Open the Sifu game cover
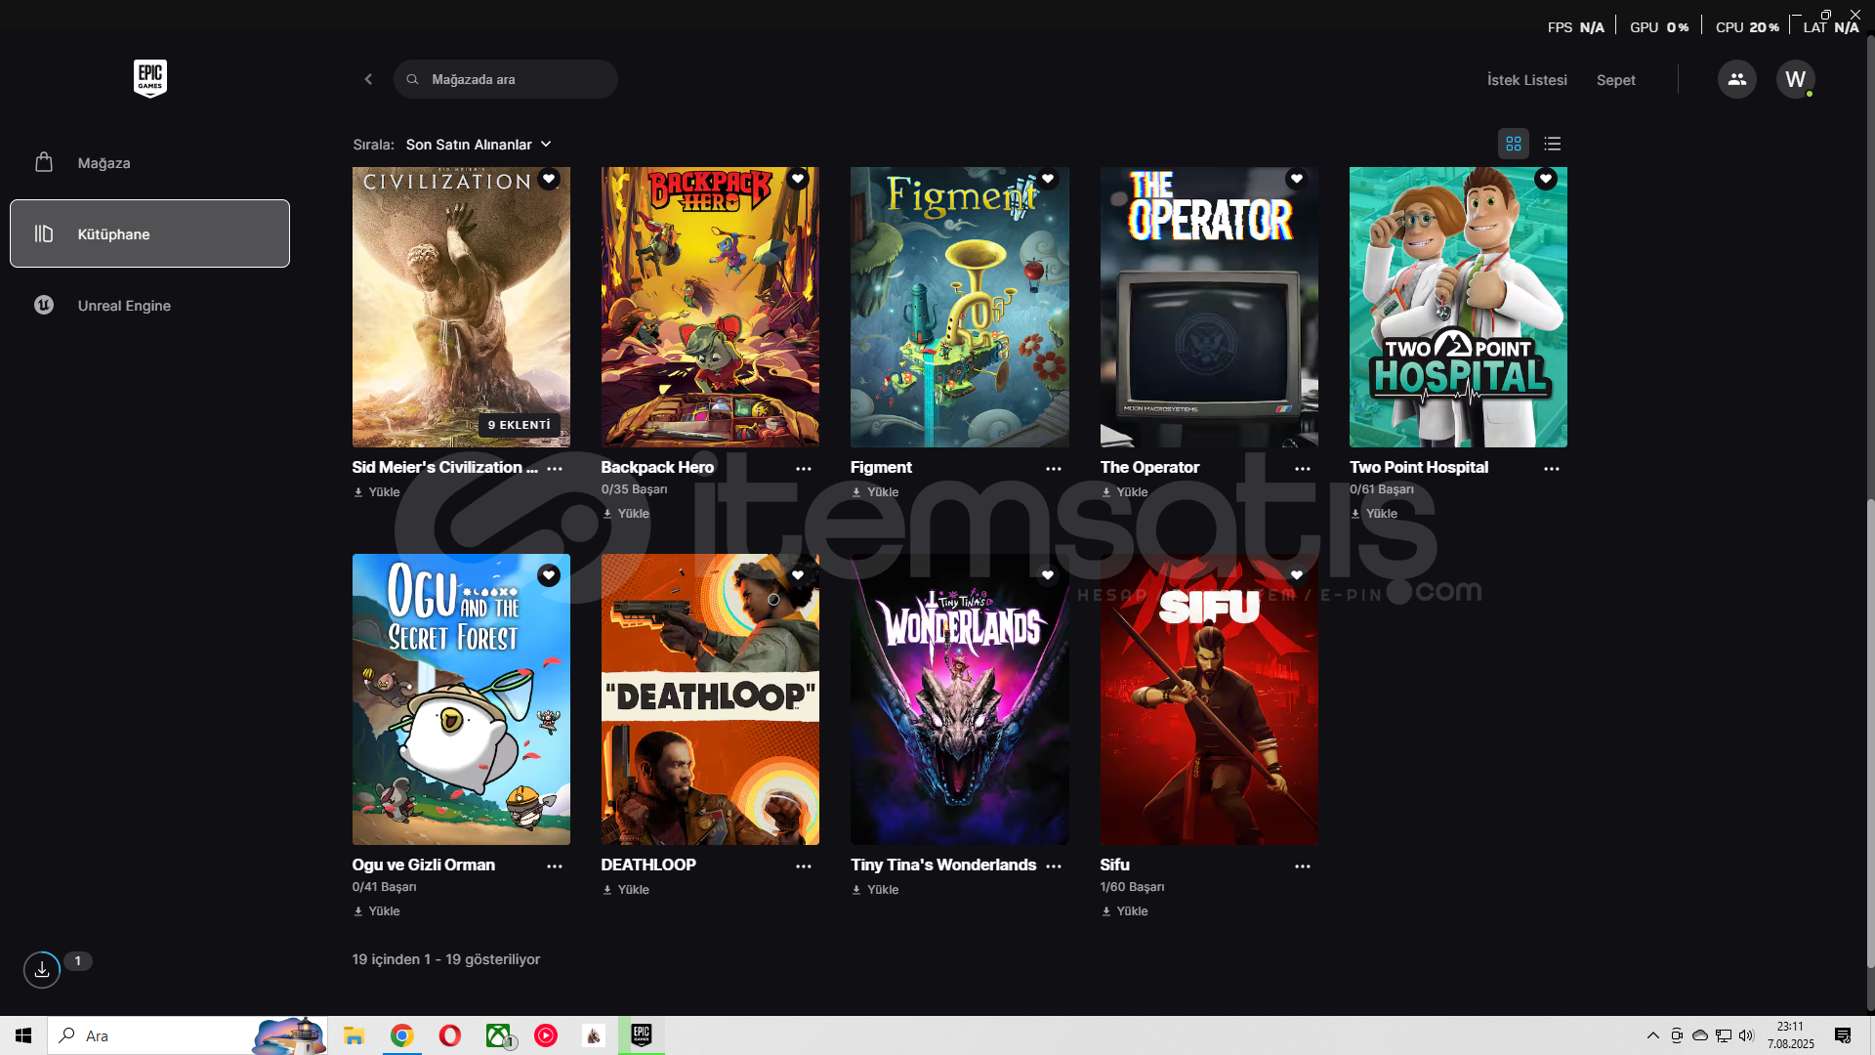Viewport: 1875px width, 1055px height. [x=1209, y=699]
